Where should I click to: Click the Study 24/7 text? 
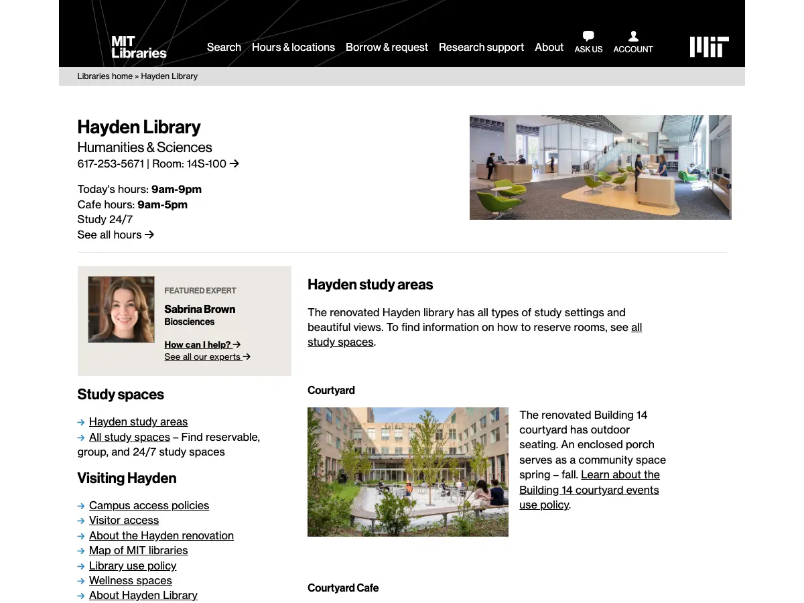coord(105,219)
